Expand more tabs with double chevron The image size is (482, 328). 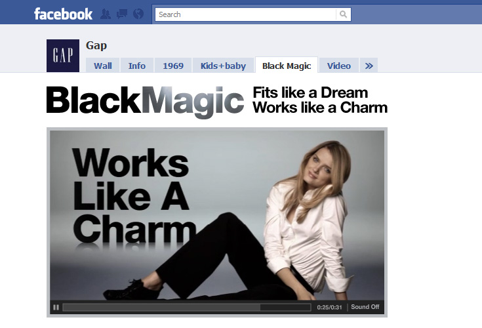[x=369, y=66]
